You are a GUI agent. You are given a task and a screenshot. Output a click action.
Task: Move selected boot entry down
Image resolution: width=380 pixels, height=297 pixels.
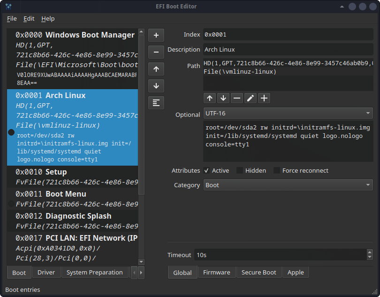point(156,86)
